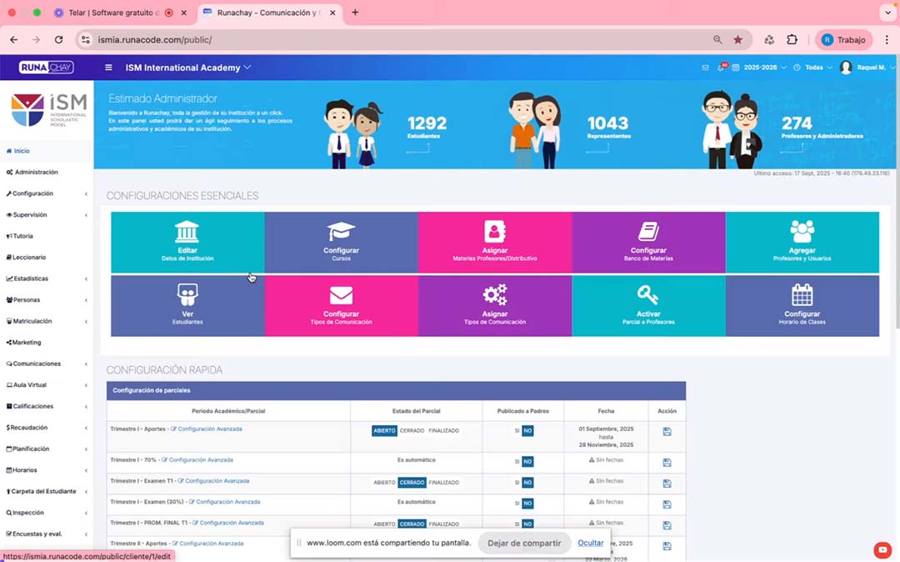This screenshot has width=900, height=562.
Task: Open Configurar Banco de Materias book icon
Action: 648,232
